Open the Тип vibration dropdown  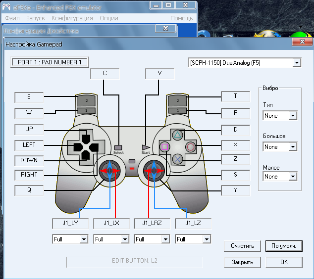point(280,116)
